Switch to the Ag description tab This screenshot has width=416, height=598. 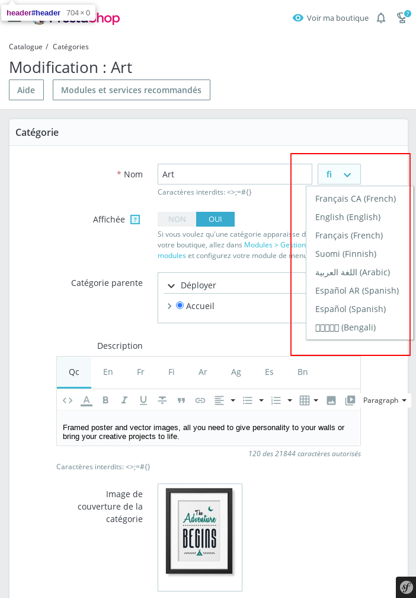click(x=236, y=372)
